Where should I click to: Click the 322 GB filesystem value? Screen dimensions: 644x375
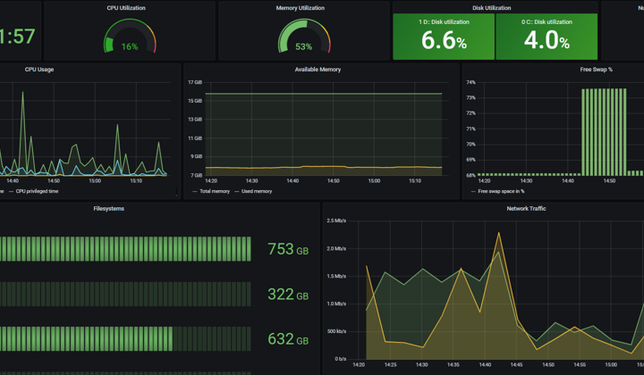click(288, 295)
